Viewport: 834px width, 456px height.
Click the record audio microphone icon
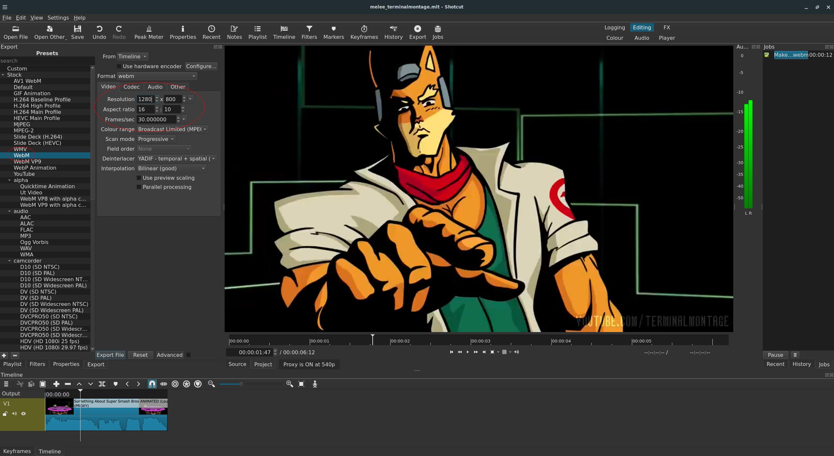coord(315,384)
